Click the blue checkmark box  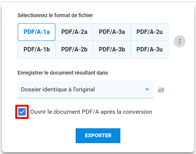tap(22, 112)
